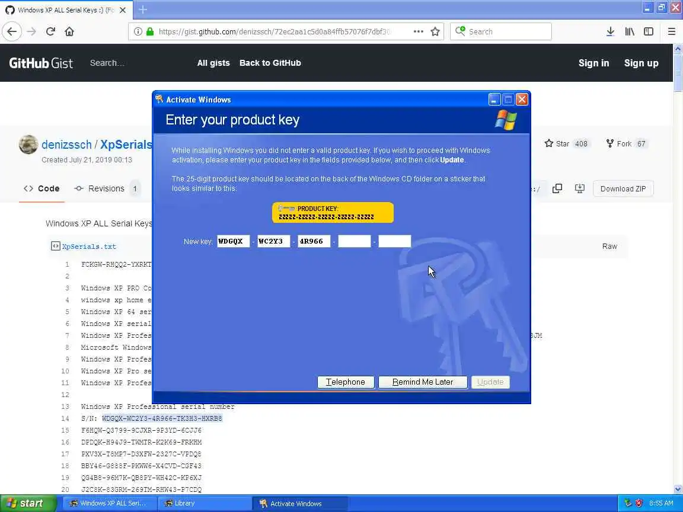Click line BBY46-G888F-PKWW6-X4CVD-CGF43

[x=141, y=466]
